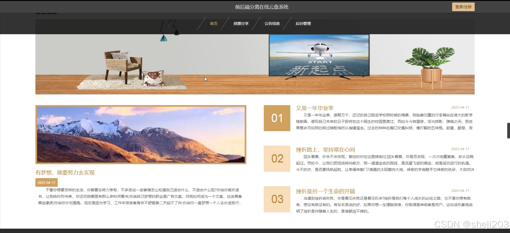The width and height of the screenshot is (510, 233).
Task: Open the 首页 navigation tab
Action: (x=214, y=24)
